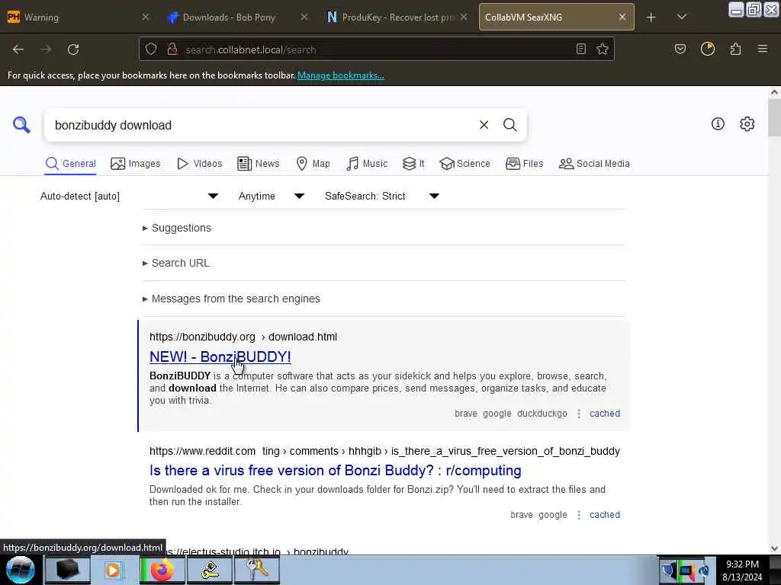Click the SearXNG blue magnifier logo
Viewport: 781px width, 585px height.
(x=21, y=125)
